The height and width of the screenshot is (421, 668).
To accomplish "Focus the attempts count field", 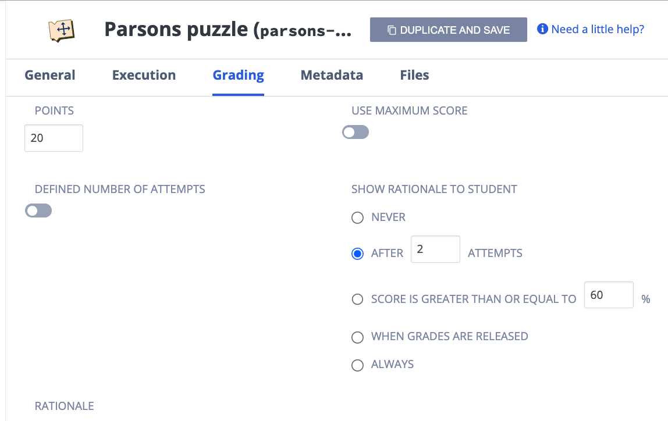I will point(435,249).
